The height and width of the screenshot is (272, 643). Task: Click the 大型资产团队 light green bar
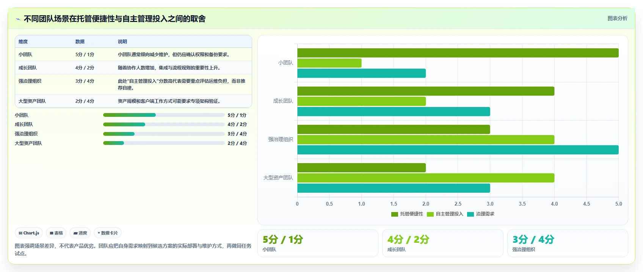click(x=426, y=178)
